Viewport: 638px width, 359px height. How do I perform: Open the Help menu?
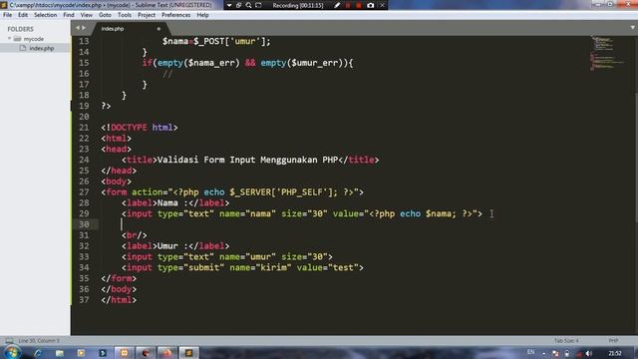coord(202,15)
